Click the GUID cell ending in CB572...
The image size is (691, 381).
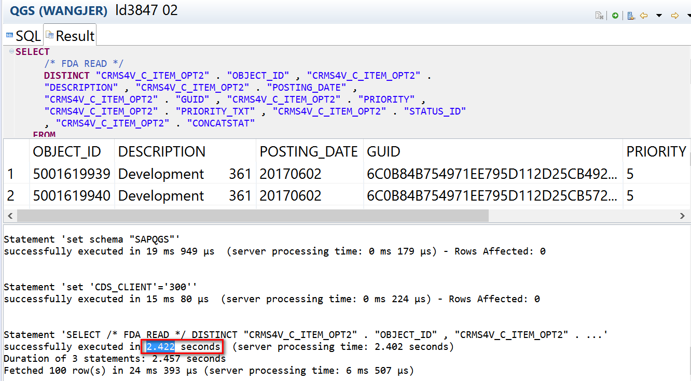click(x=492, y=196)
